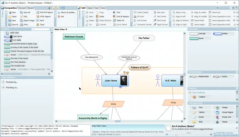This screenshot has width=239, height=137.
Task: Click Same Separation Both
Action: [219, 24]
